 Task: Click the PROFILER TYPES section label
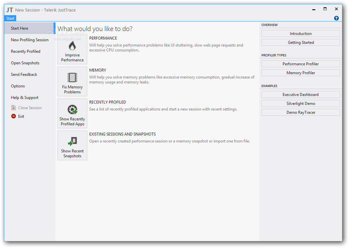274,55
